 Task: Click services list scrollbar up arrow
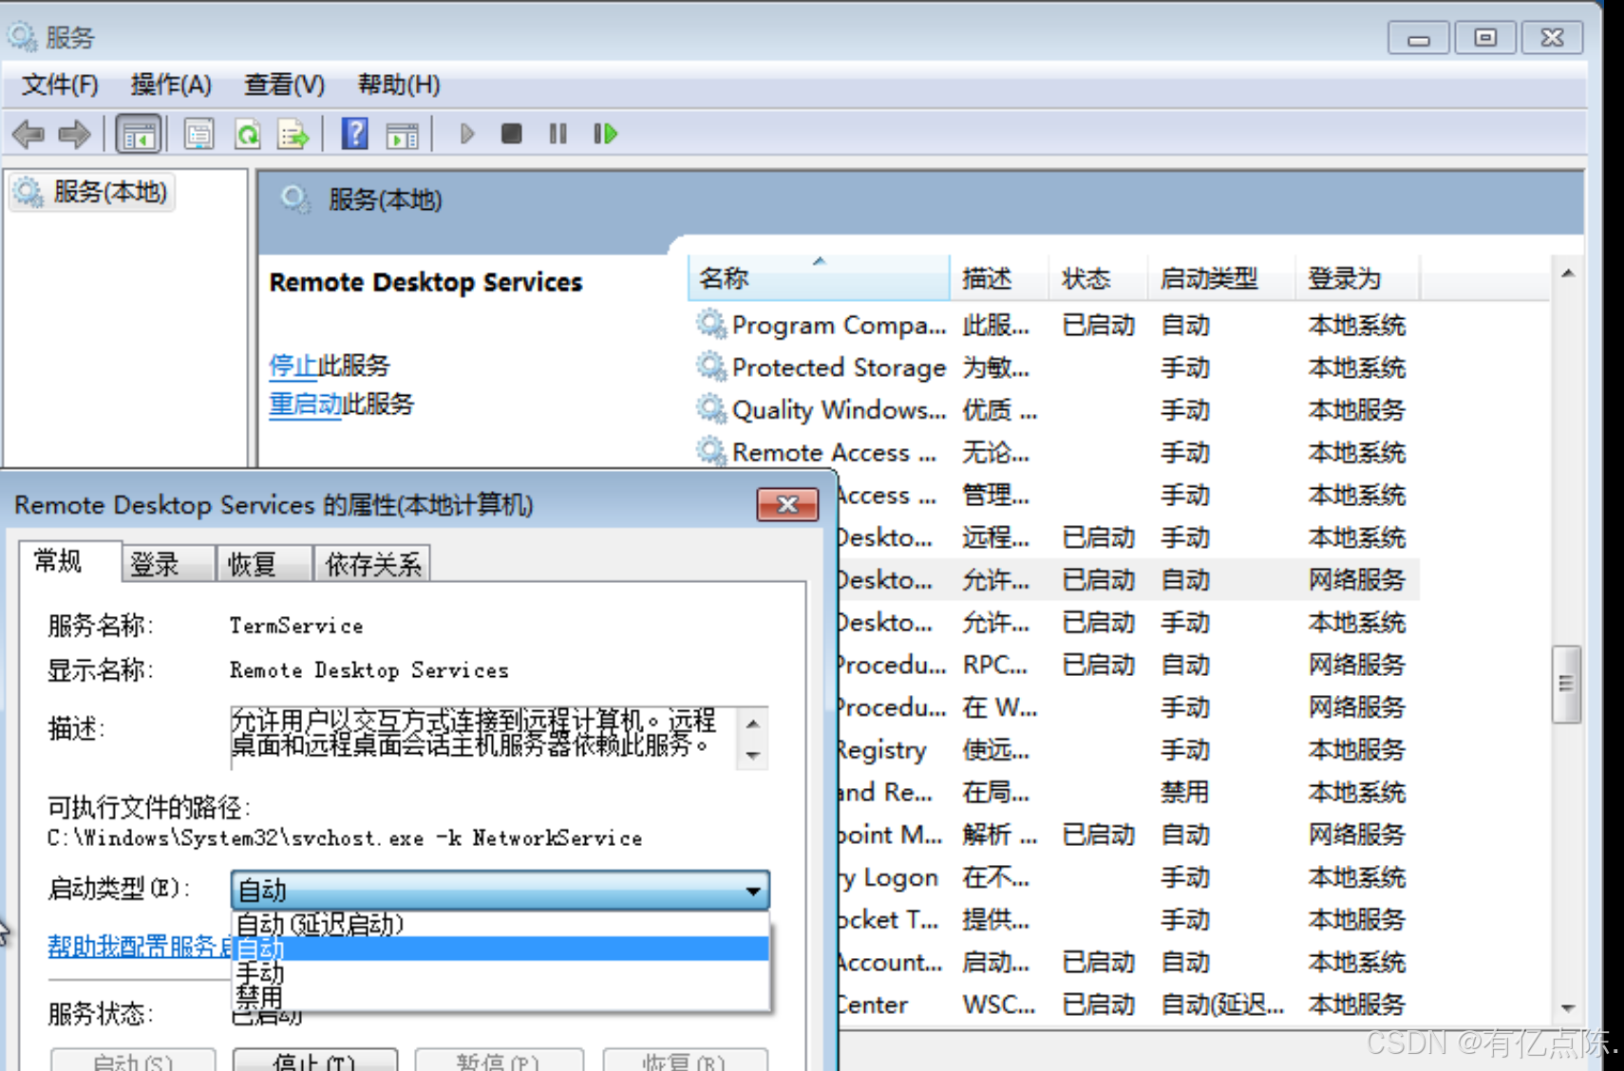coord(1567,273)
